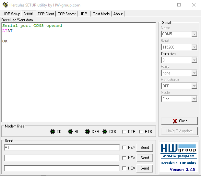This screenshot has height=176, width=201.
Task: Click the second row Send button
Action: coord(145,158)
